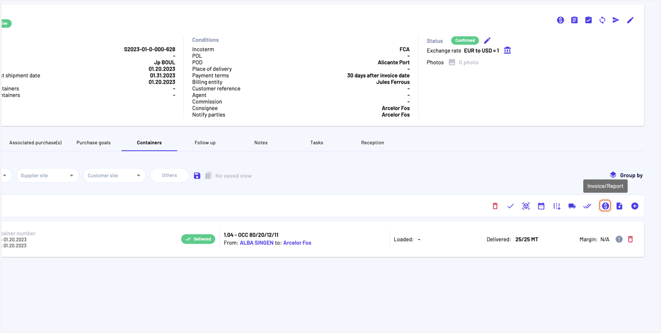
Task: Click the Jules Ferrous billing entity value
Action: 393,83
